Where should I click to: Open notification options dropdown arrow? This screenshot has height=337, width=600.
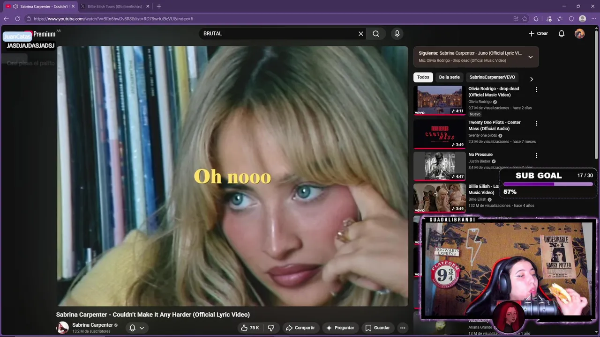(142, 328)
